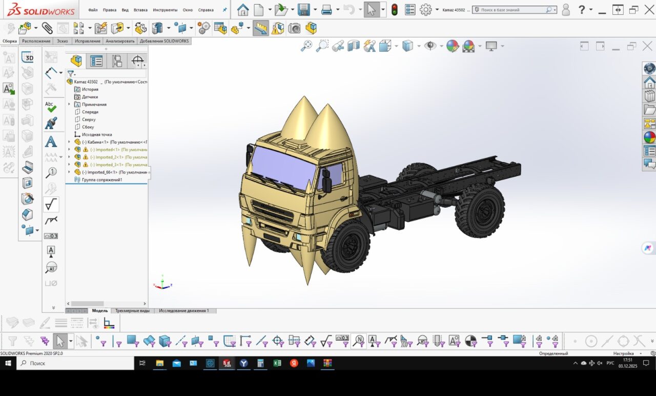Click the Zoom to Fit icon
The height and width of the screenshot is (396, 656).
point(306,46)
